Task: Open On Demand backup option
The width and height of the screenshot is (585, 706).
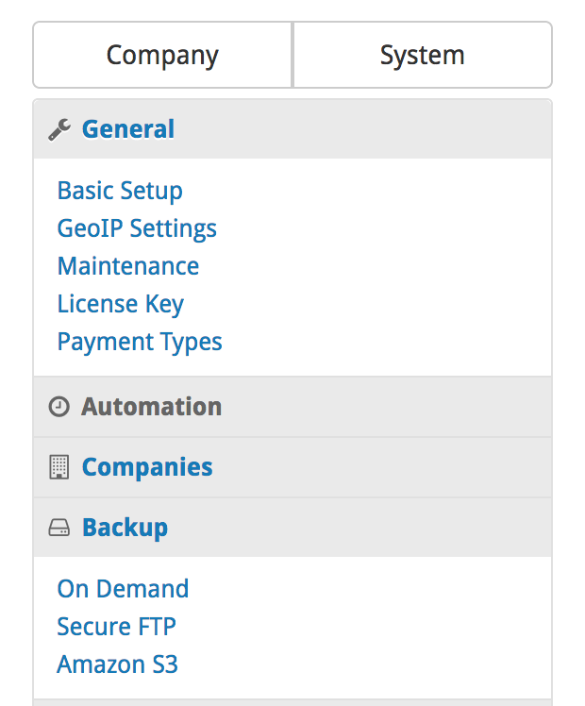Action: (123, 589)
